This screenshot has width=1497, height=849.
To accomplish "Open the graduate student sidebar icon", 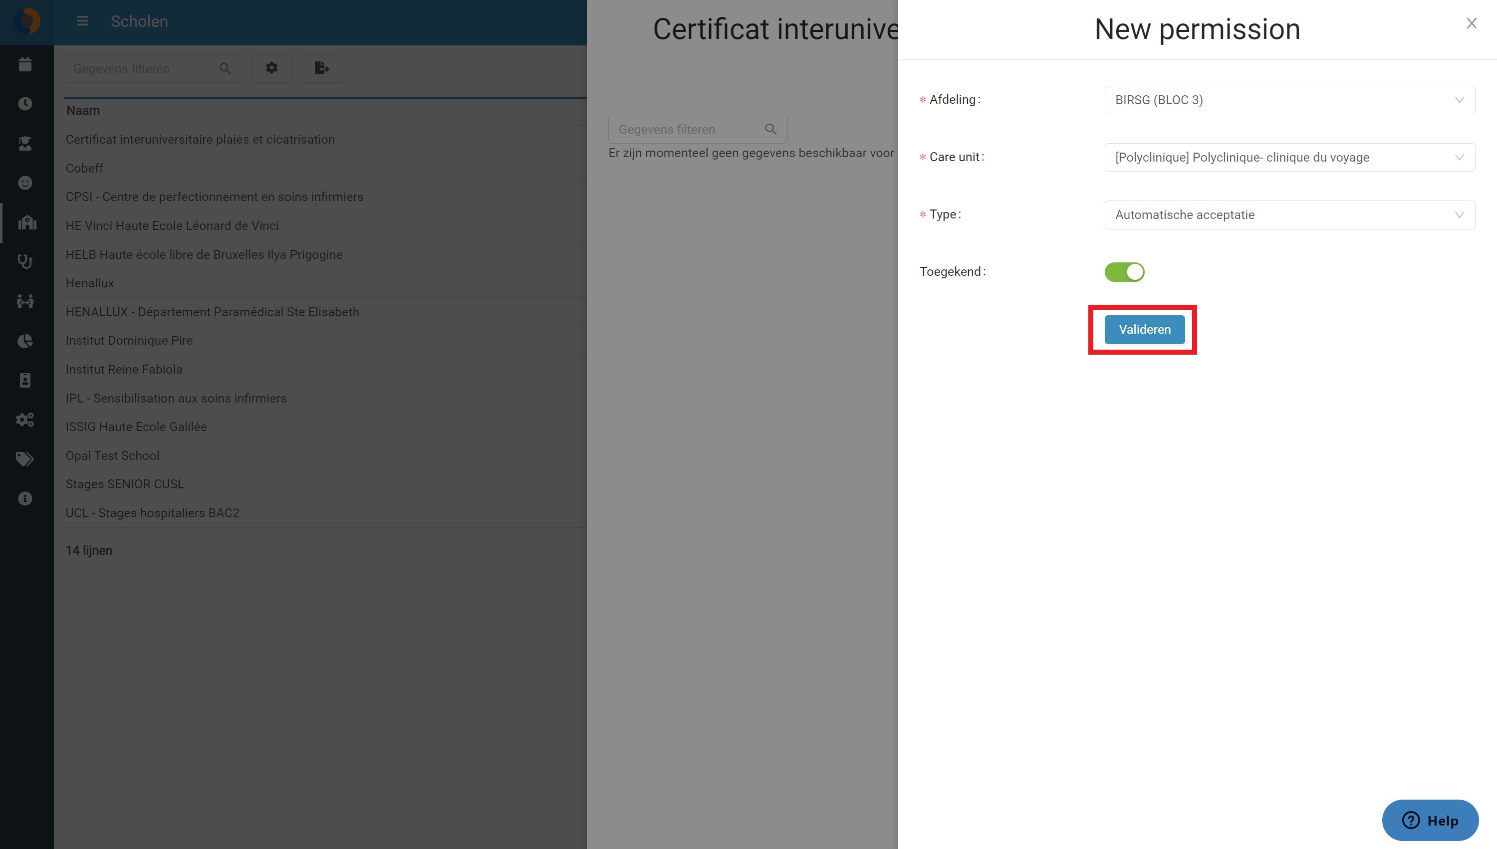I will pyautogui.click(x=25, y=144).
